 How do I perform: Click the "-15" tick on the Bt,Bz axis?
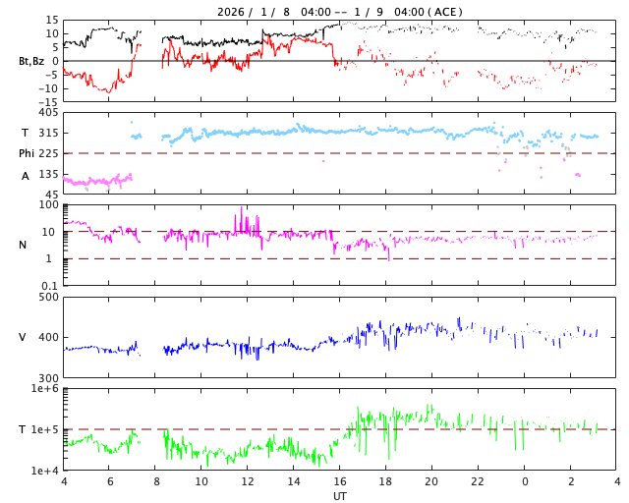coord(49,102)
